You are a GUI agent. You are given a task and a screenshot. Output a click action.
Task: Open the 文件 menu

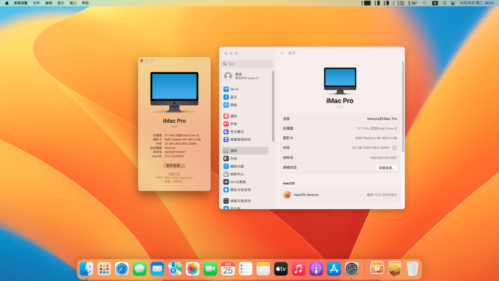pyautogui.click(x=36, y=3)
